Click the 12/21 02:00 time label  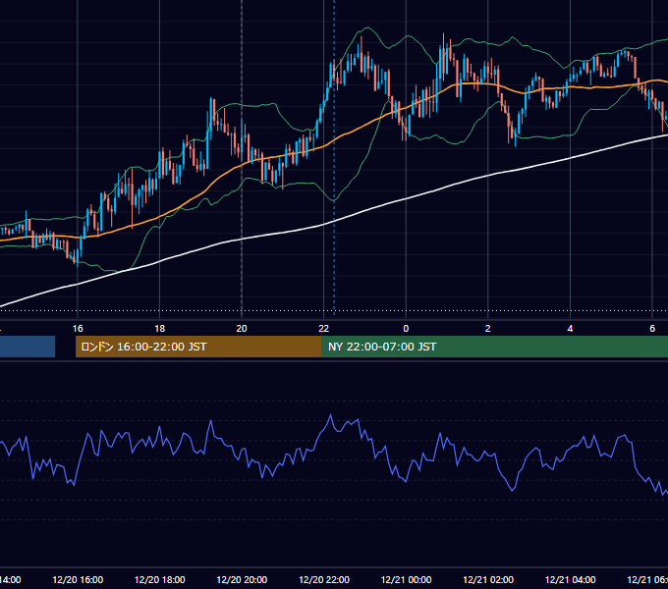pyautogui.click(x=488, y=579)
